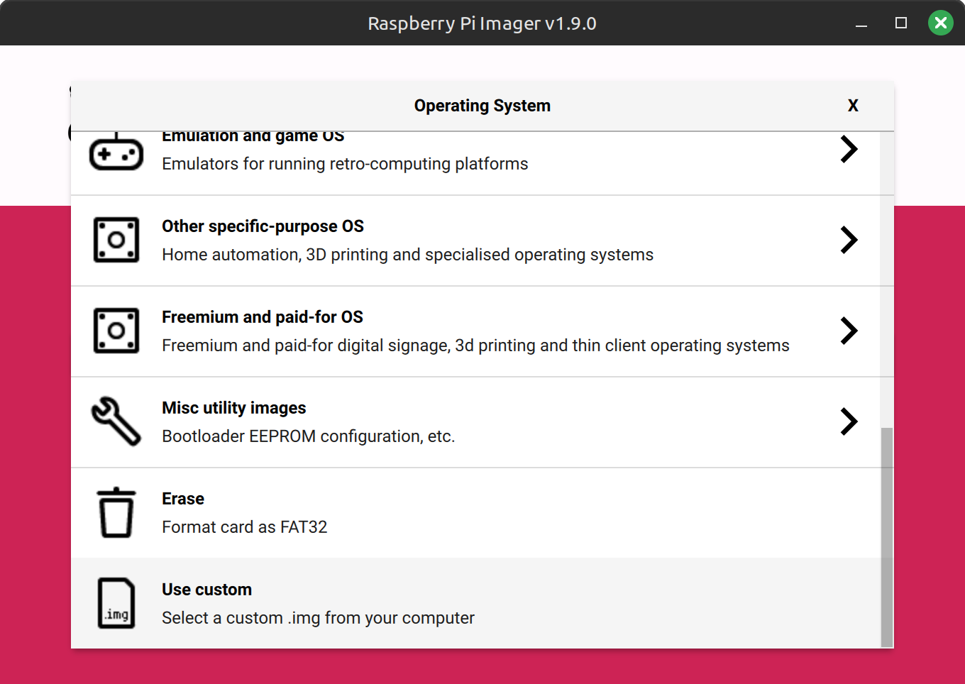965x684 pixels.
Task: Click the icon beside Freemium and paid-for OS
Action: pos(116,331)
